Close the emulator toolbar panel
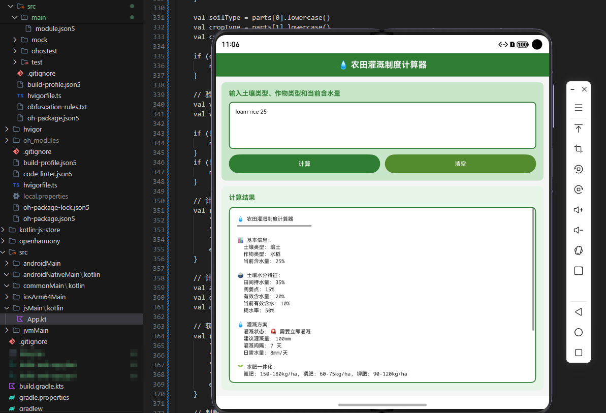Screen dimensions: 606x413 click(x=584, y=89)
